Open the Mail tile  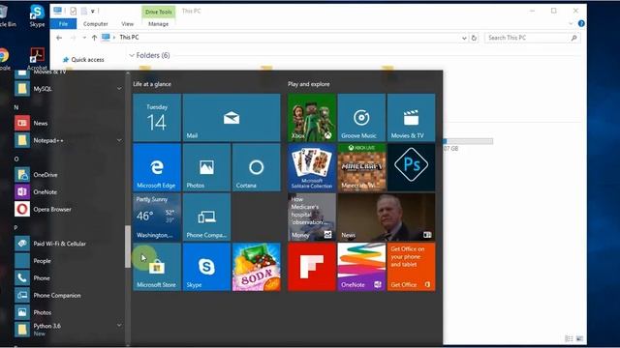point(232,118)
